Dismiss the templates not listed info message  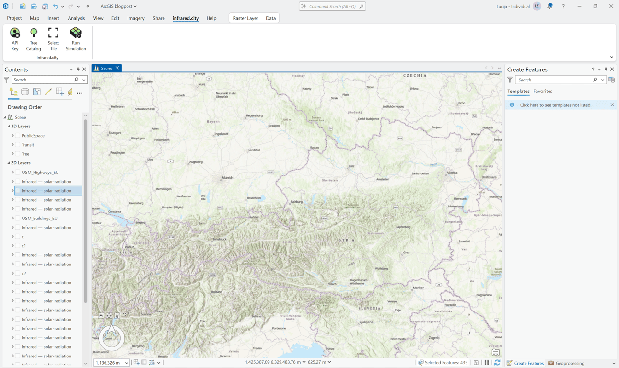click(x=612, y=105)
